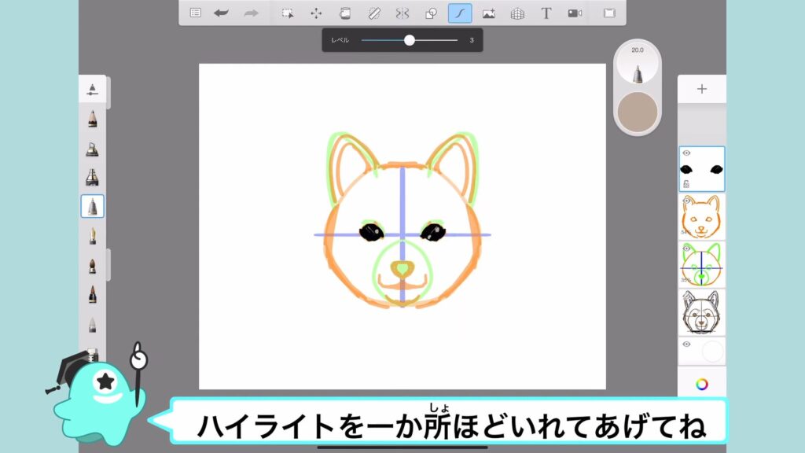
Task: Hide the black eyes layer
Action: click(x=686, y=153)
